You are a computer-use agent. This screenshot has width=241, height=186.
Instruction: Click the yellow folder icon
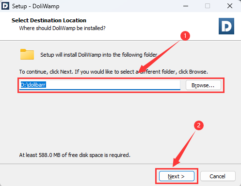point(27,54)
